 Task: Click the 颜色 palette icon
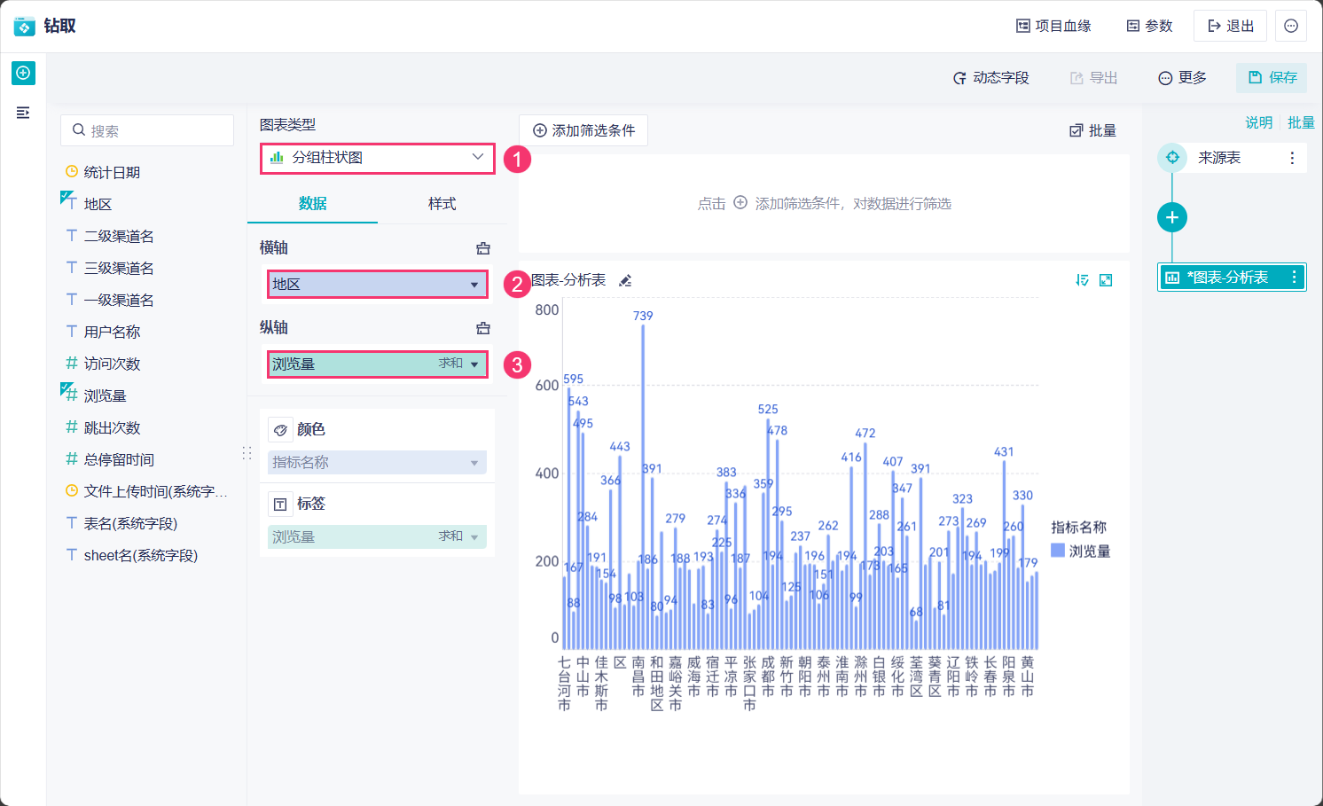(280, 430)
